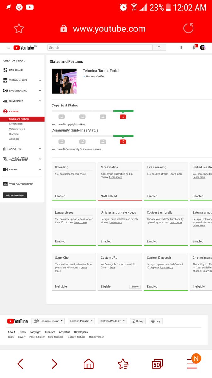Click the YouTube search input field
The image size is (212, 378).
[100, 48]
